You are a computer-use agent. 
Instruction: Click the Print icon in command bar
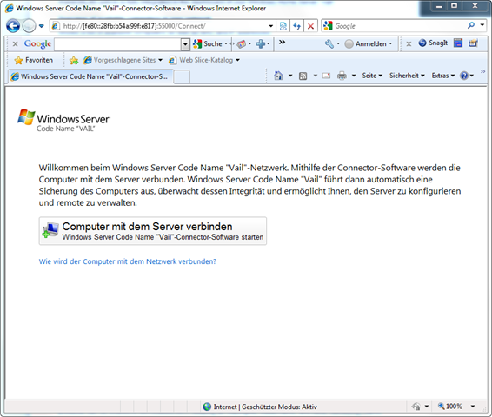pyautogui.click(x=342, y=76)
